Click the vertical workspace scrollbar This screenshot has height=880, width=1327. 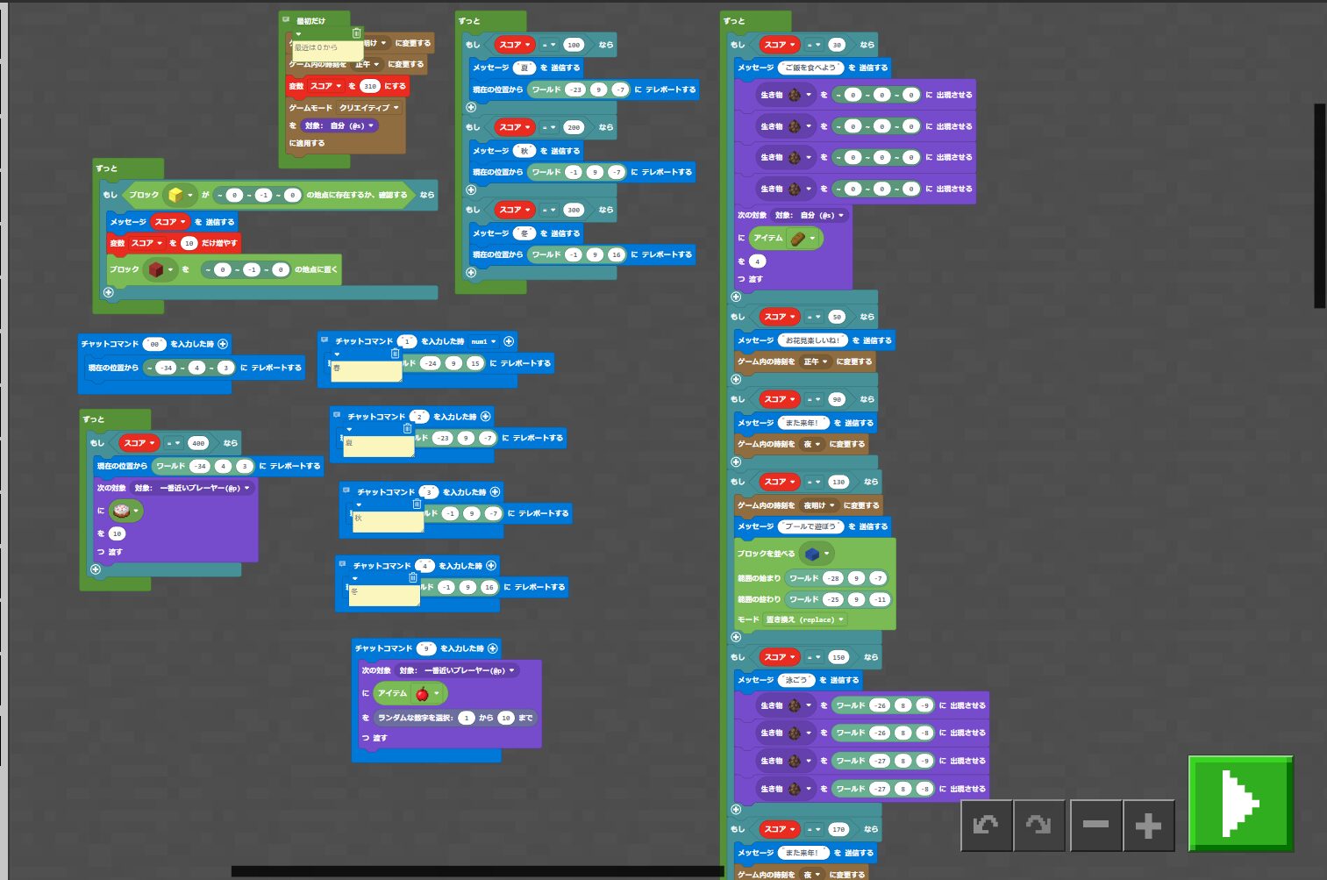[1319, 206]
